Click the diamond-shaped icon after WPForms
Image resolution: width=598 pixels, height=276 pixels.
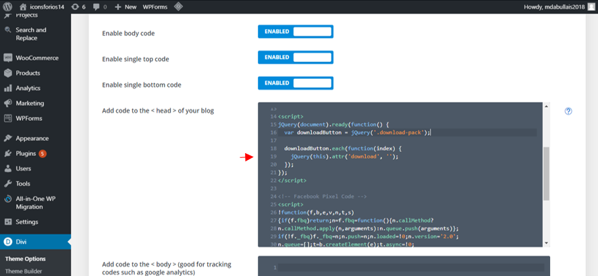tap(178, 7)
